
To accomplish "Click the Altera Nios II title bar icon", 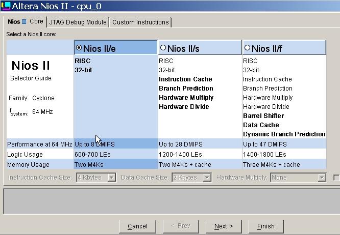I will point(6,6).
